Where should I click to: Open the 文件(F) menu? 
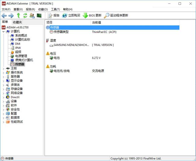pos(6,9)
